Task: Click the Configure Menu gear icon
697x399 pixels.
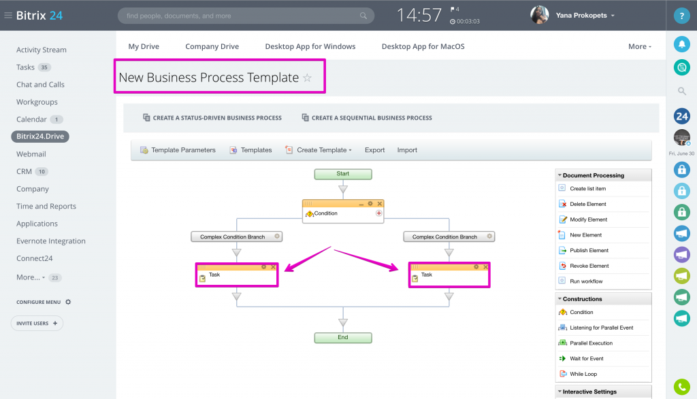Action: tap(68, 302)
